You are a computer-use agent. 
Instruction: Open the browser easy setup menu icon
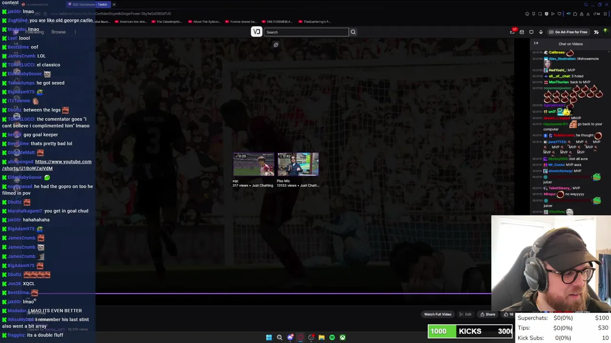coord(605,14)
